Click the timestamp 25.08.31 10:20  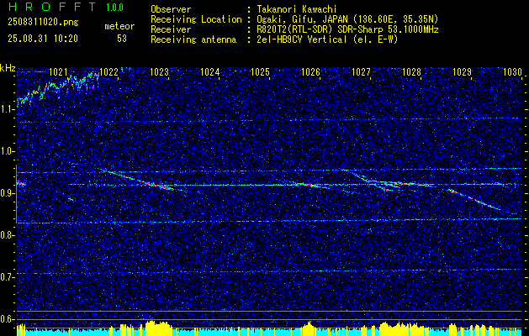coord(43,39)
